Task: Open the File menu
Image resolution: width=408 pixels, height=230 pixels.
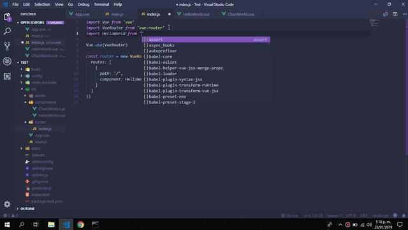Action: click(x=15, y=4)
